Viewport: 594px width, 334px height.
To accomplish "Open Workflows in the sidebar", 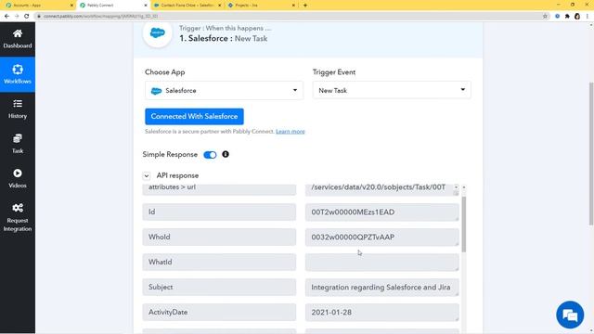I will [18, 74].
